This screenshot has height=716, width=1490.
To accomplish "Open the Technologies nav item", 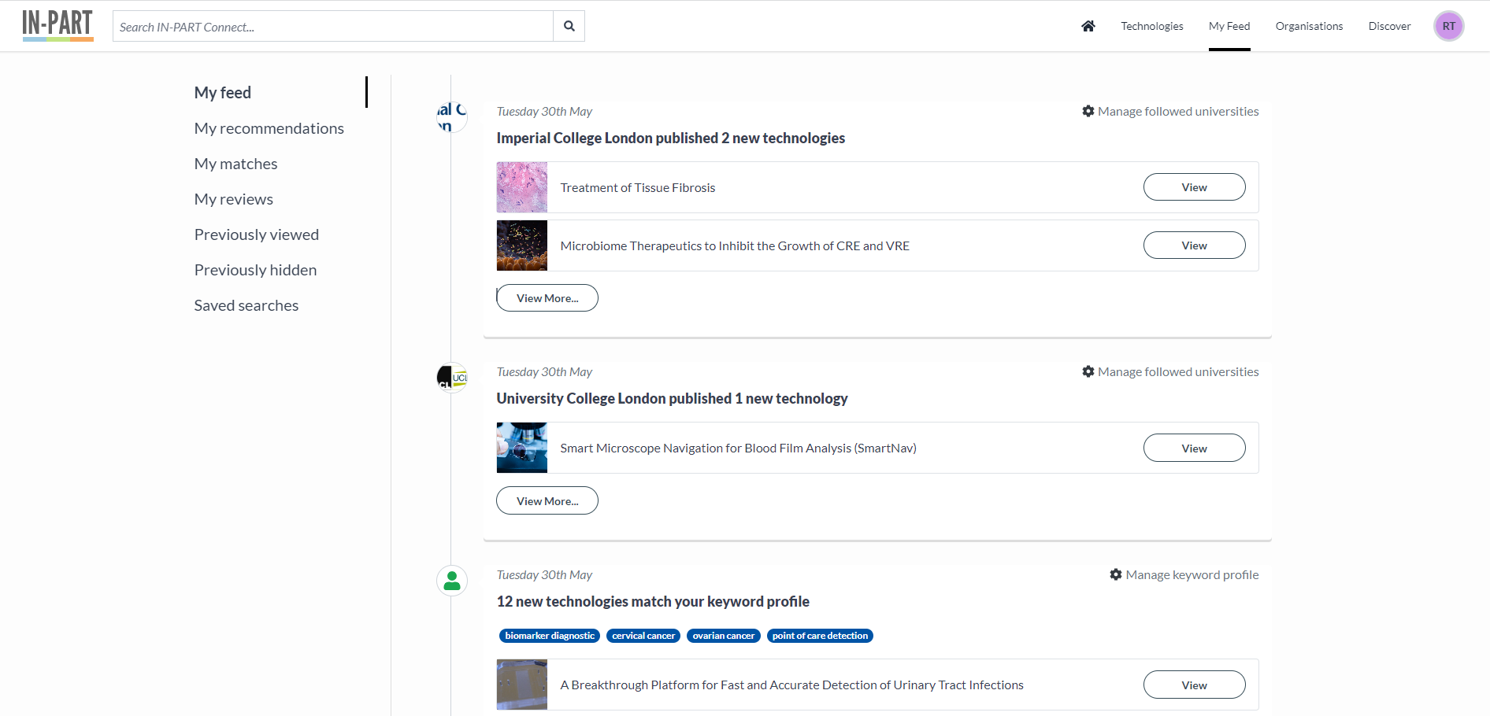I will [1152, 26].
